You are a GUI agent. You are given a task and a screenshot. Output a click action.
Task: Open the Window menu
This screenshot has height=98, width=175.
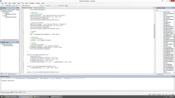click(38, 3)
